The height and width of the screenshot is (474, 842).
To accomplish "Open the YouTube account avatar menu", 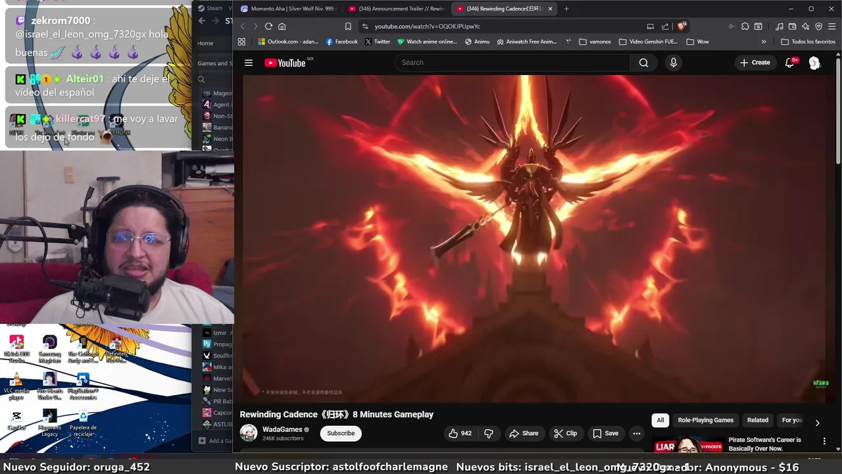I will point(814,63).
